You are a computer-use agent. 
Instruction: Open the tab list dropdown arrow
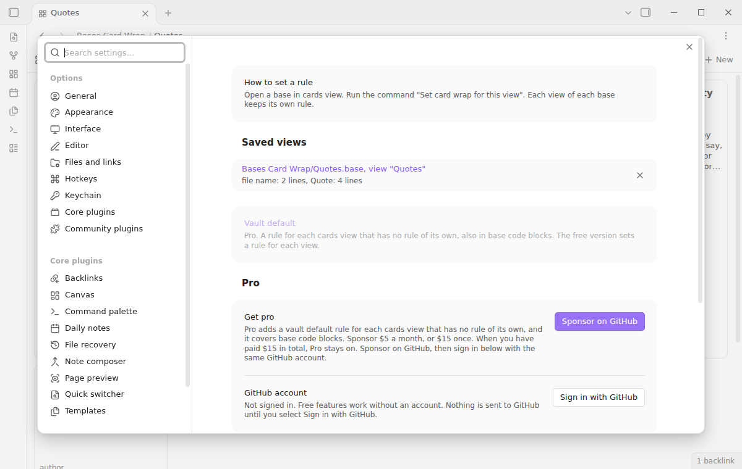(x=628, y=12)
